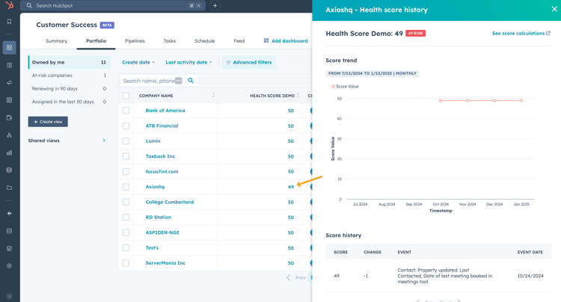Open the Data Management database icon in sidebar
561x302 pixels.
pos(9,170)
